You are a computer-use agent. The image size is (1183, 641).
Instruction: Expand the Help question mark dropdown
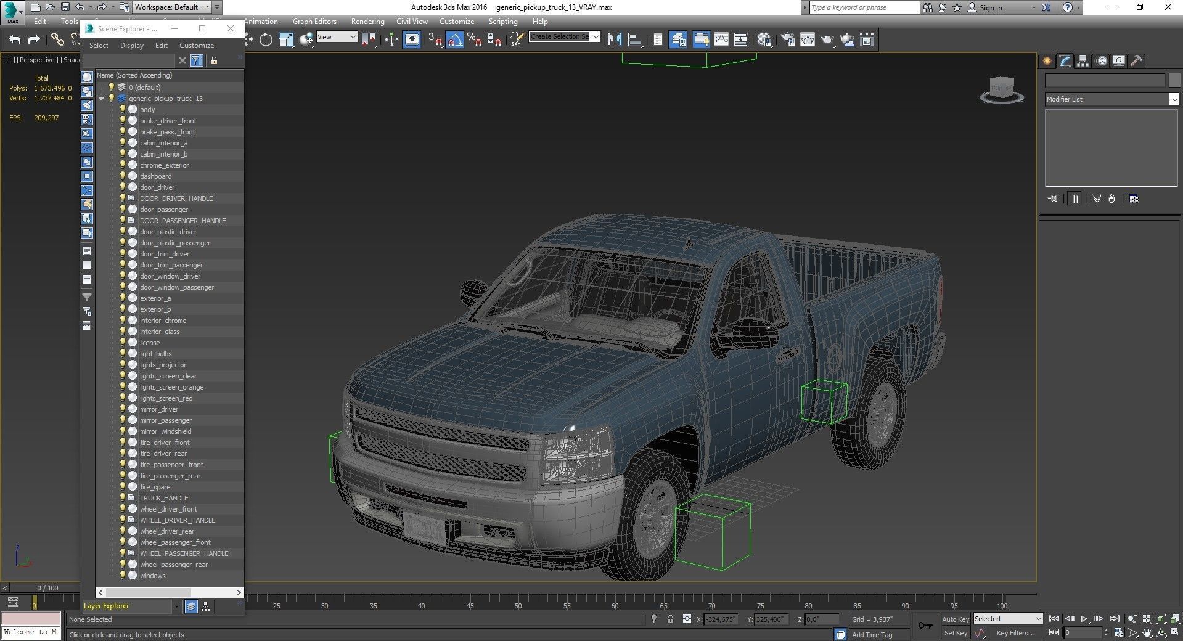click(1078, 8)
